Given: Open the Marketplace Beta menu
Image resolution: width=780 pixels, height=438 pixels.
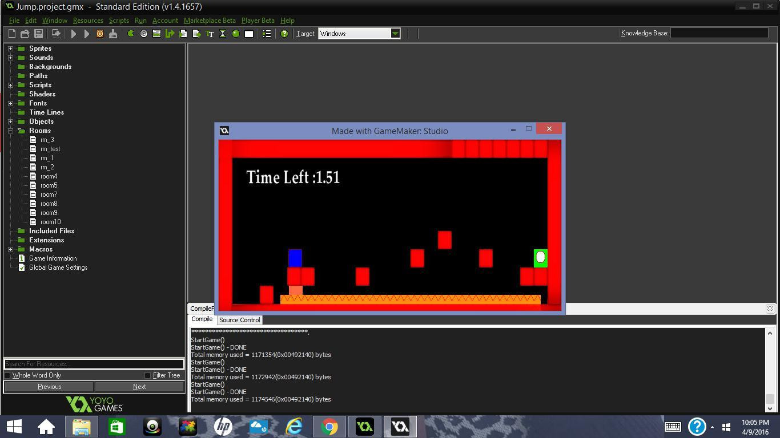Looking at the screenshot, I should tap(210, 21).
